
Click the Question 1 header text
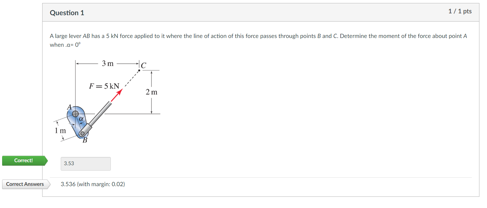[x=67, y=13]
